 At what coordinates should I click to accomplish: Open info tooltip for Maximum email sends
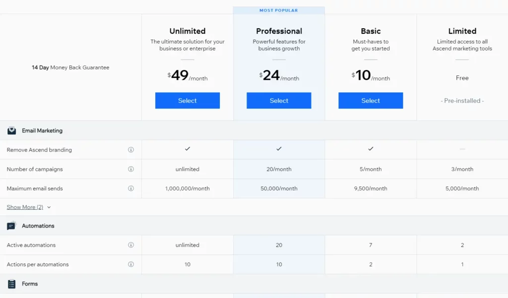(131, 188)
